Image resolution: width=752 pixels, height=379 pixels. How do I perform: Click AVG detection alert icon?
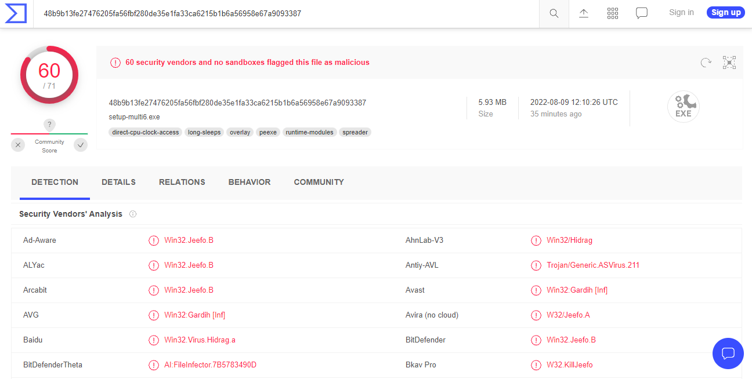[x=154, y=315]
